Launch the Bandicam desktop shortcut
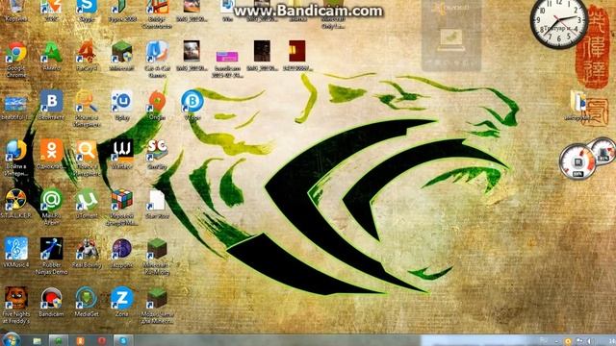The image size is (616, 346). [51, 298]
